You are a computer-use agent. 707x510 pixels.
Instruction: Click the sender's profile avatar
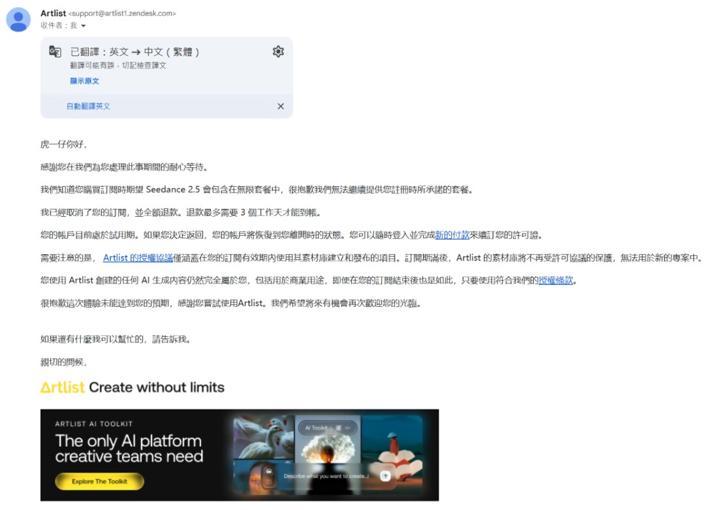point(18,20)
